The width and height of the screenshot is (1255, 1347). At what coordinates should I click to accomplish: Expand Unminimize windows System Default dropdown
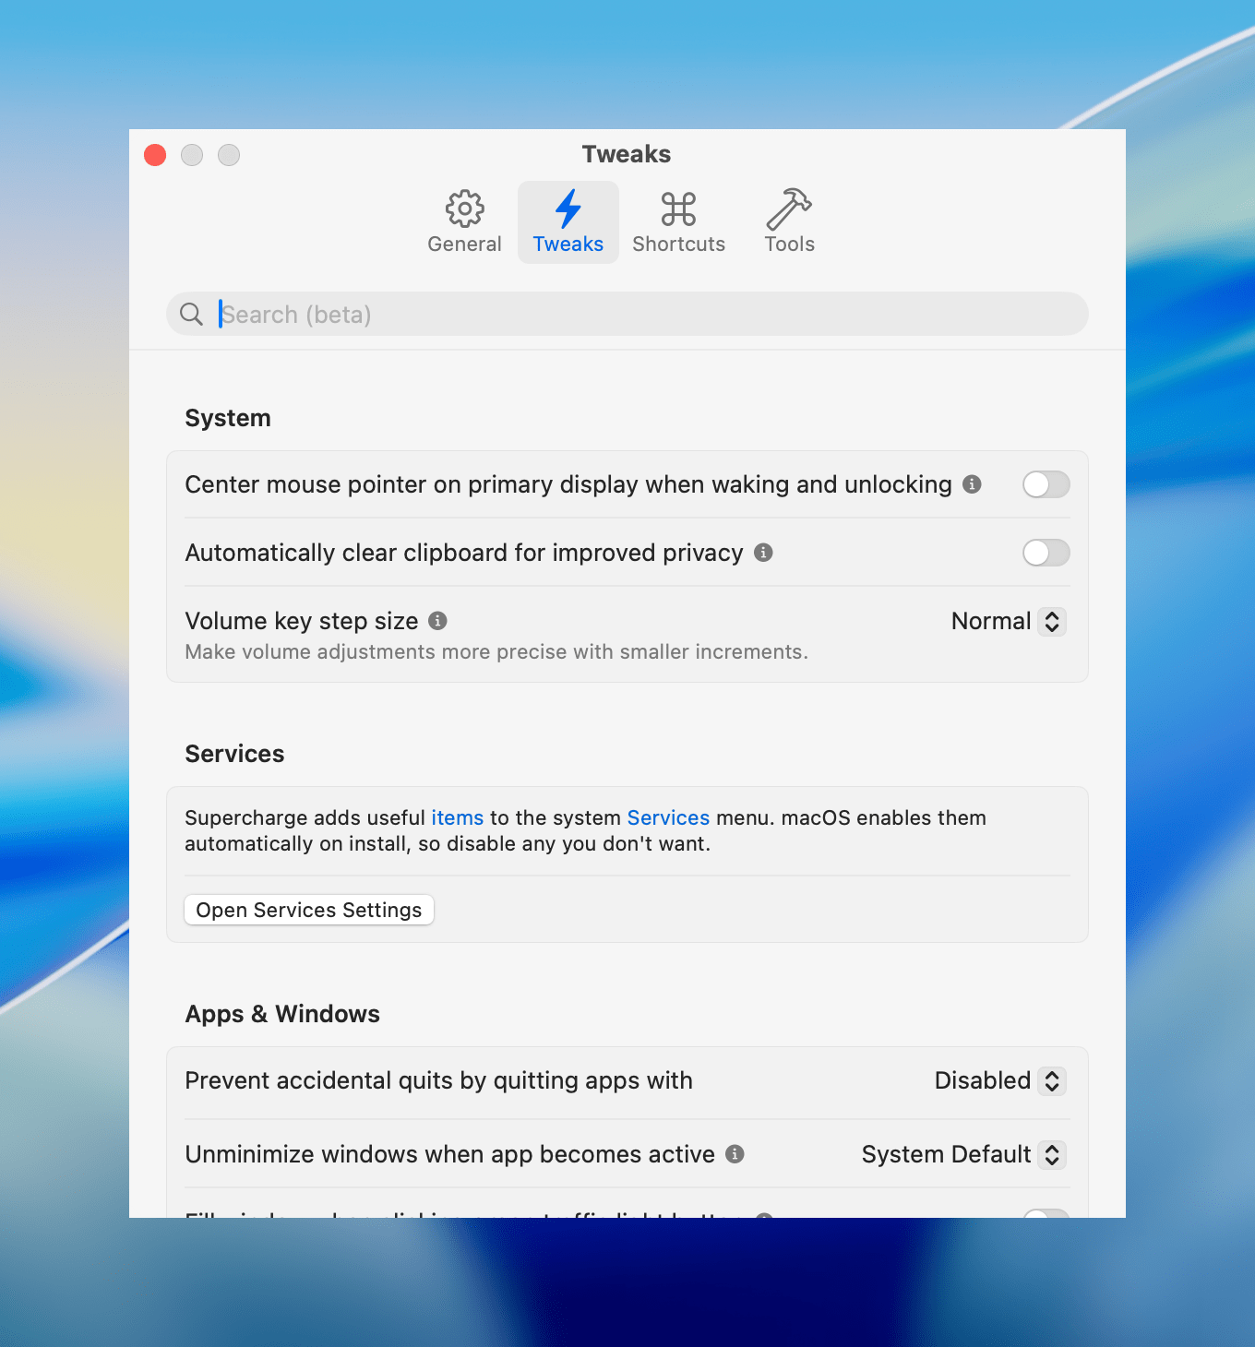[x=963, y=1154]
